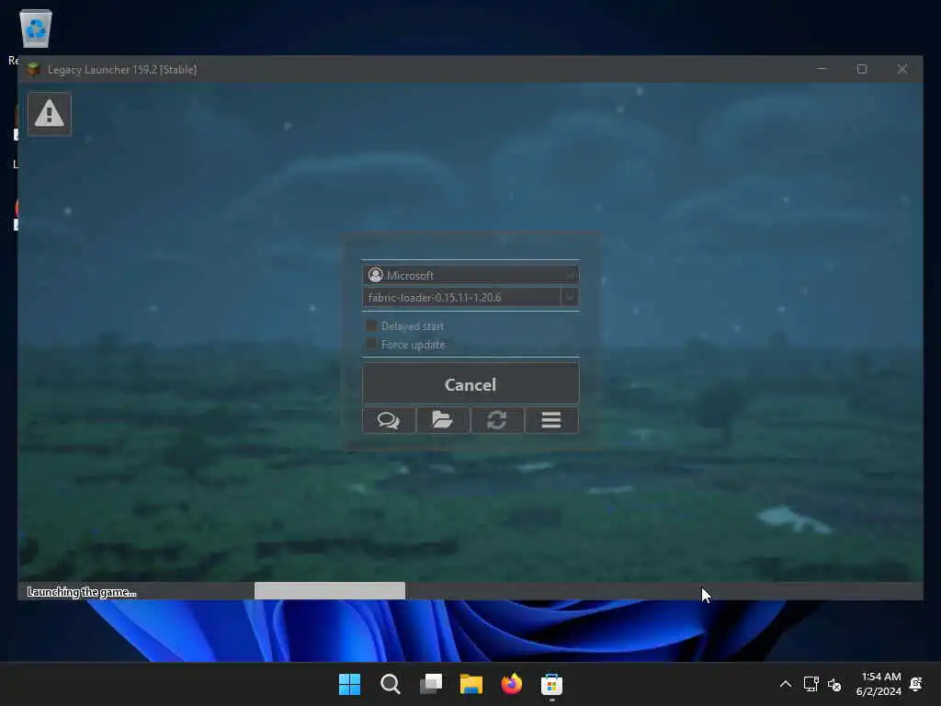Launch File Explorer from the taskbar
The height and width of the screenshot is (706, 941).
[471, 684]
